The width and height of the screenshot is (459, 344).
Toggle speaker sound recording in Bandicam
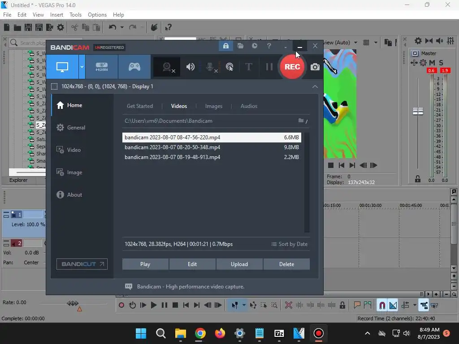(x=190, y=67)
